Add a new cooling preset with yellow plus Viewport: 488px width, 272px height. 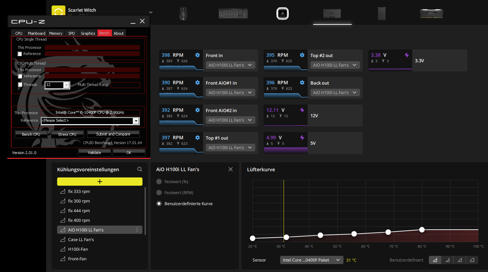point(100,182)
